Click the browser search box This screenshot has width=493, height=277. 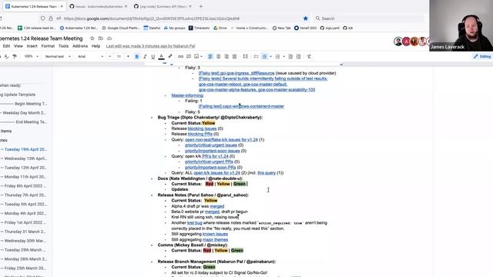(x=368, y=18)
